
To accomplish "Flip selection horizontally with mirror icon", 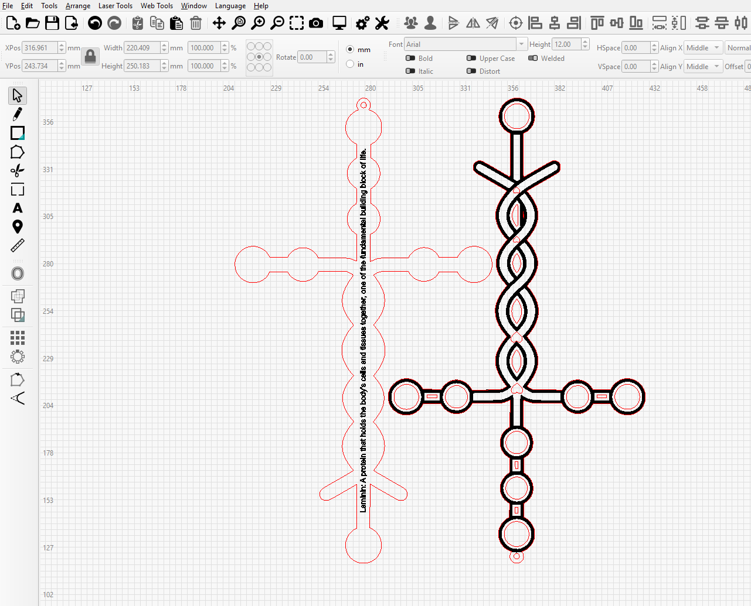I will pos(473,23).
